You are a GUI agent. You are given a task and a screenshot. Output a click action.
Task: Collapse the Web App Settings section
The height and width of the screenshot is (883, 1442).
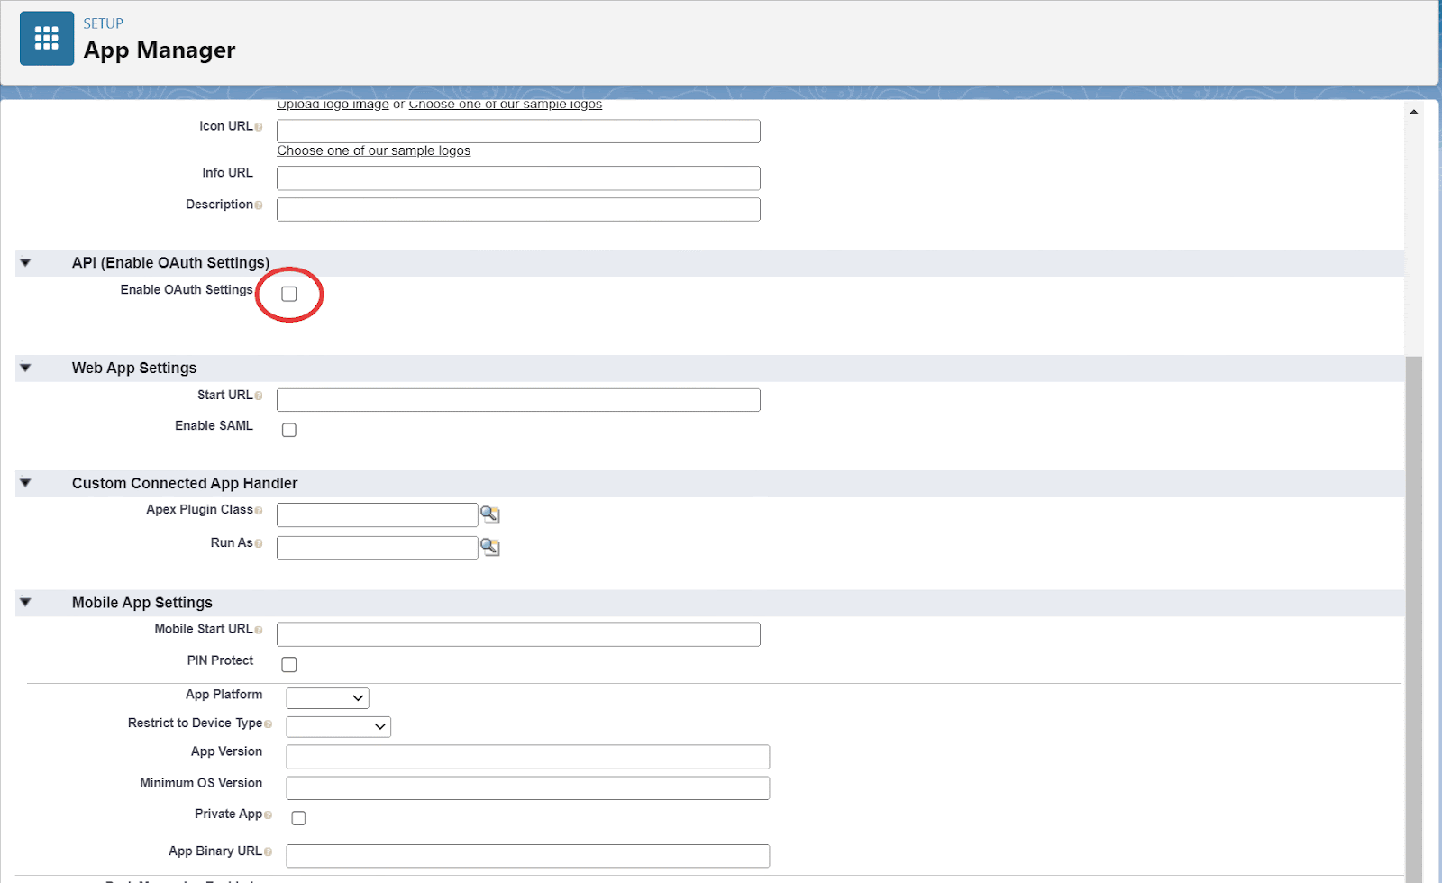click(x=25, y=368)
